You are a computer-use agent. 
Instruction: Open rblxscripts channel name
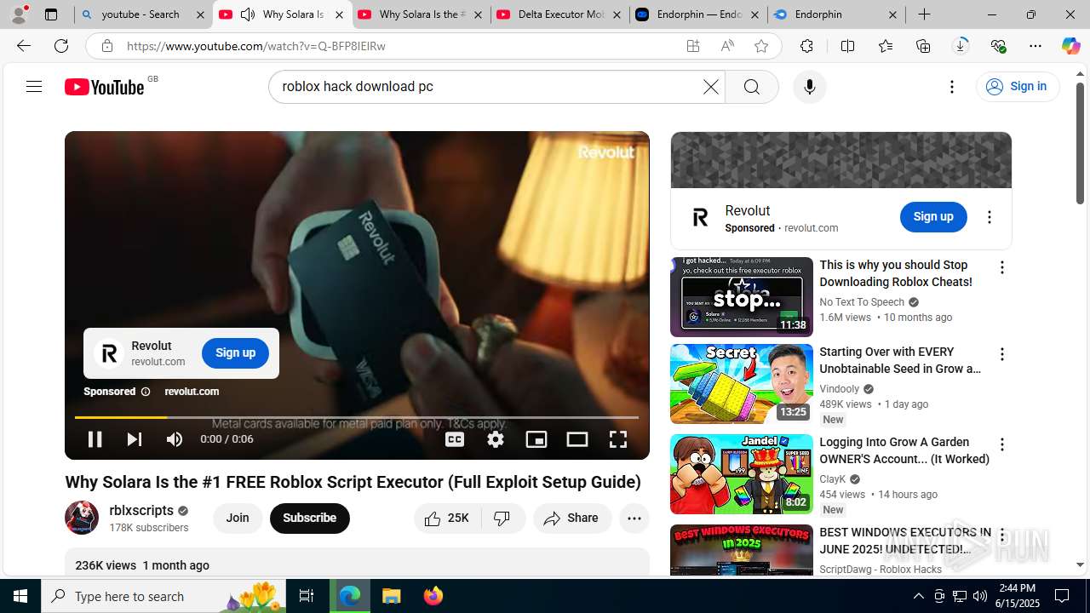click(141, 511)
